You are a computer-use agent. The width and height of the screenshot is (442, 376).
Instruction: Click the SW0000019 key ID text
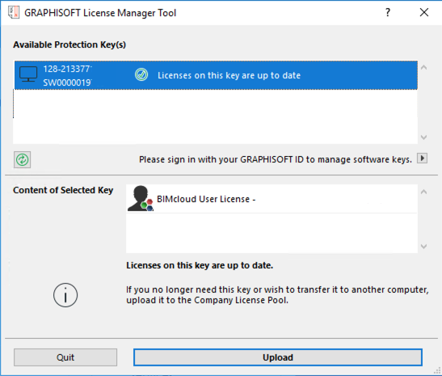coord(67,82)
